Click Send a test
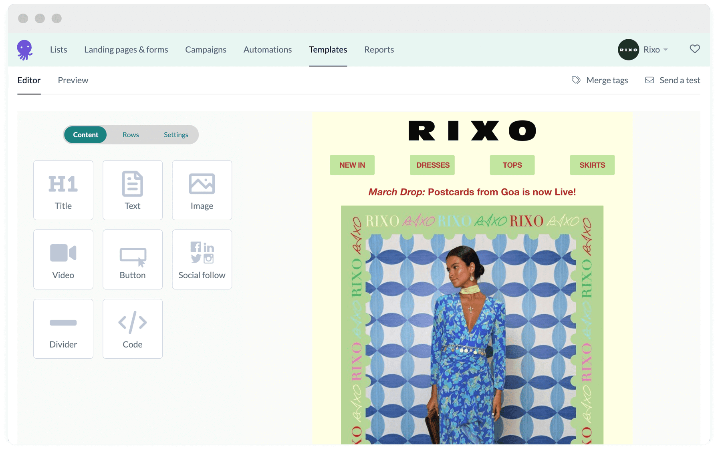This screenshot has width=718, height=450. point(673,80)
